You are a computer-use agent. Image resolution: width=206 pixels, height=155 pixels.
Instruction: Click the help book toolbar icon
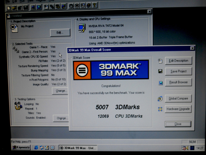pyautogui.click(x=89, y=6)
